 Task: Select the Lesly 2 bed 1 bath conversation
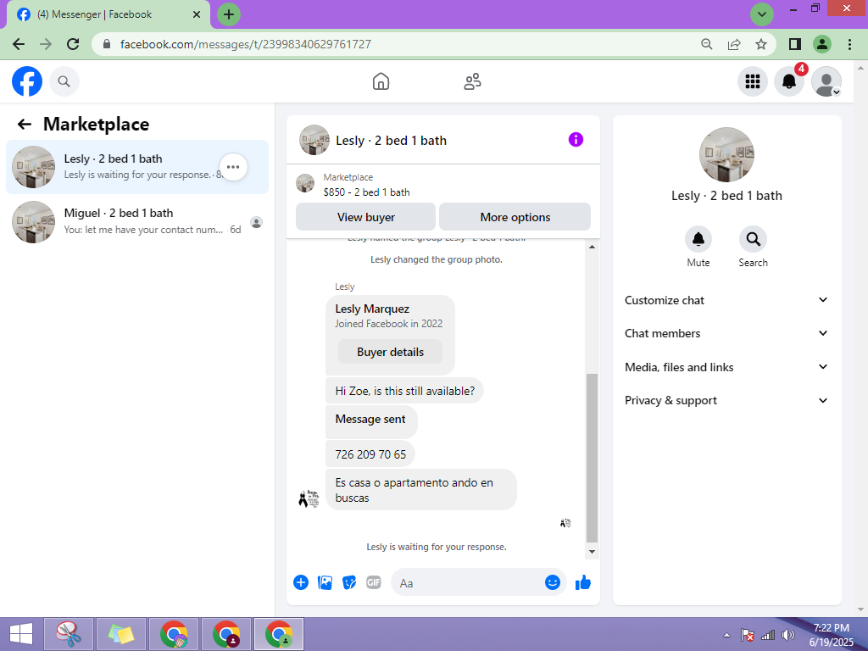137,167
